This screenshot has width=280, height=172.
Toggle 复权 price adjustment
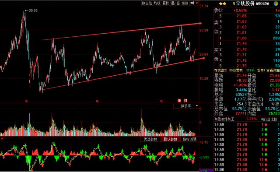click(x=166, y=3)
